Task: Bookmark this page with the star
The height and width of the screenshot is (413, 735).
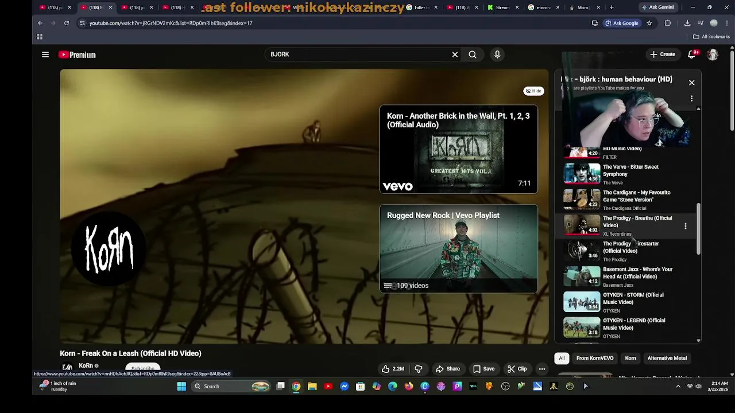Action: coord(649,23)
